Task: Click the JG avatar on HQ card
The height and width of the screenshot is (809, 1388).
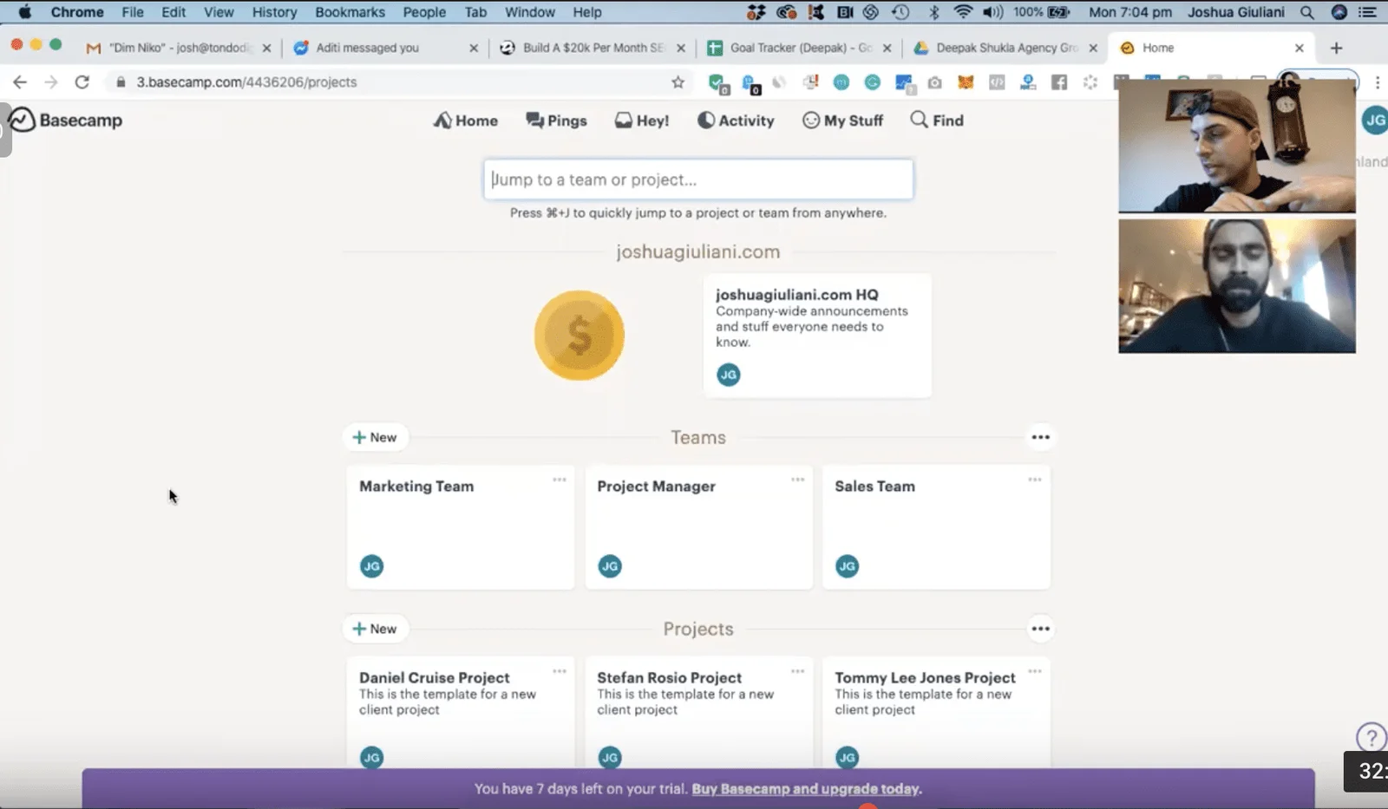Action: (729, 375)
